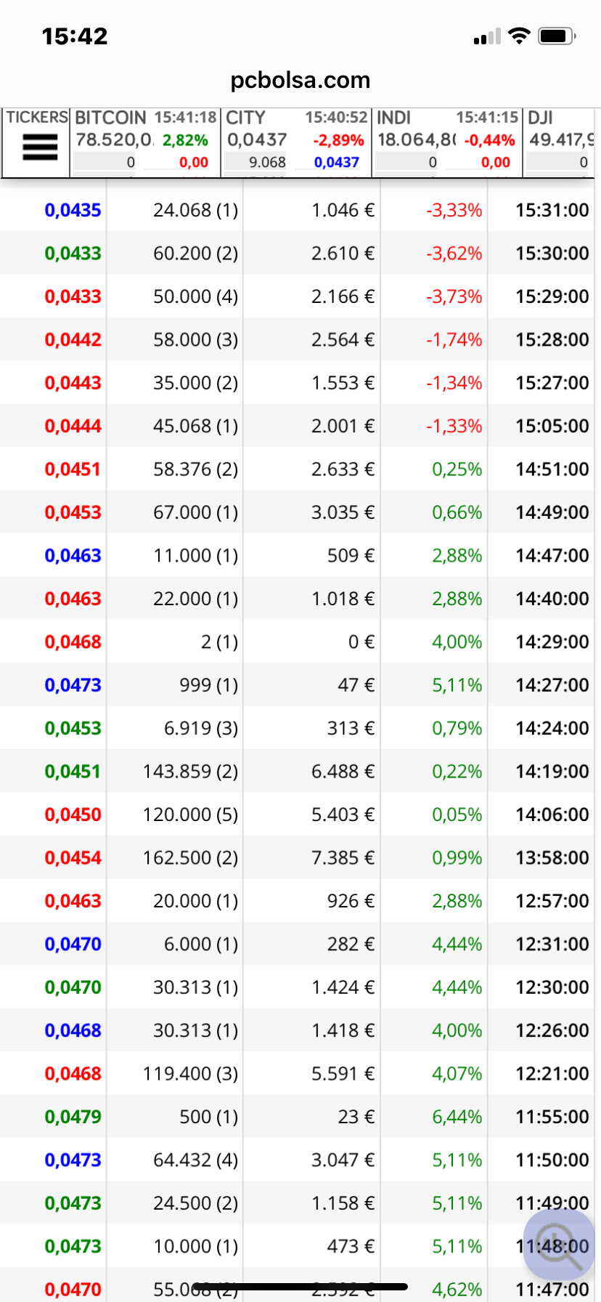Select BITCOIN timestamp 15:41:18
Screen dimensions: 601x1302
pos(185,117)
